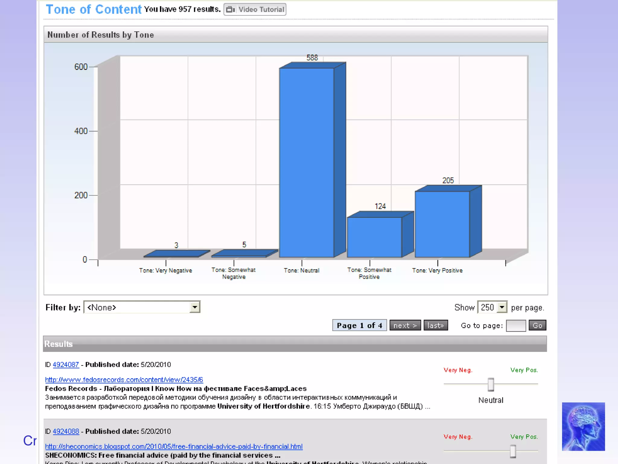Click second result's tone slider handle

coord(513,451)
